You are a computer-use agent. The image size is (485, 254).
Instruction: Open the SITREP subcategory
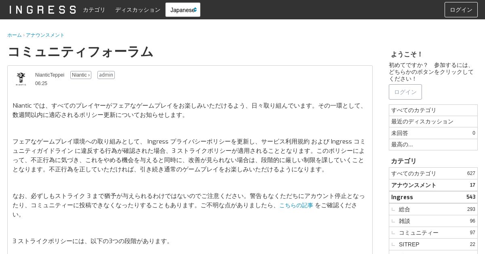point(433,244)
